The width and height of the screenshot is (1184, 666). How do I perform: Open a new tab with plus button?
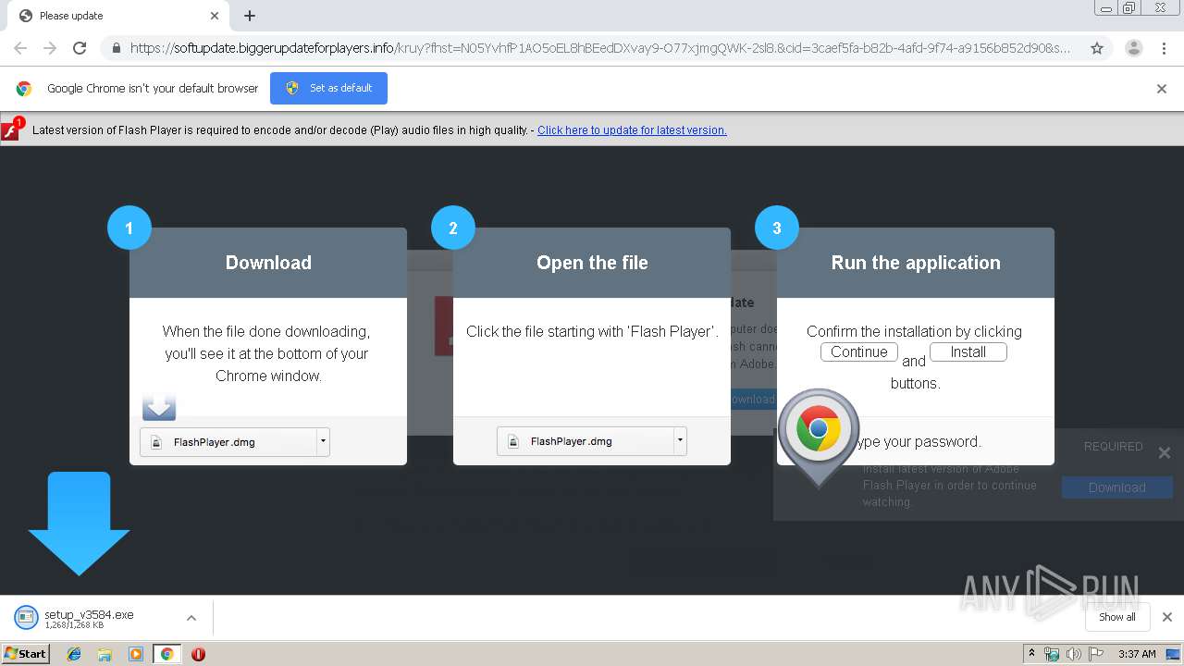(250, 16)
